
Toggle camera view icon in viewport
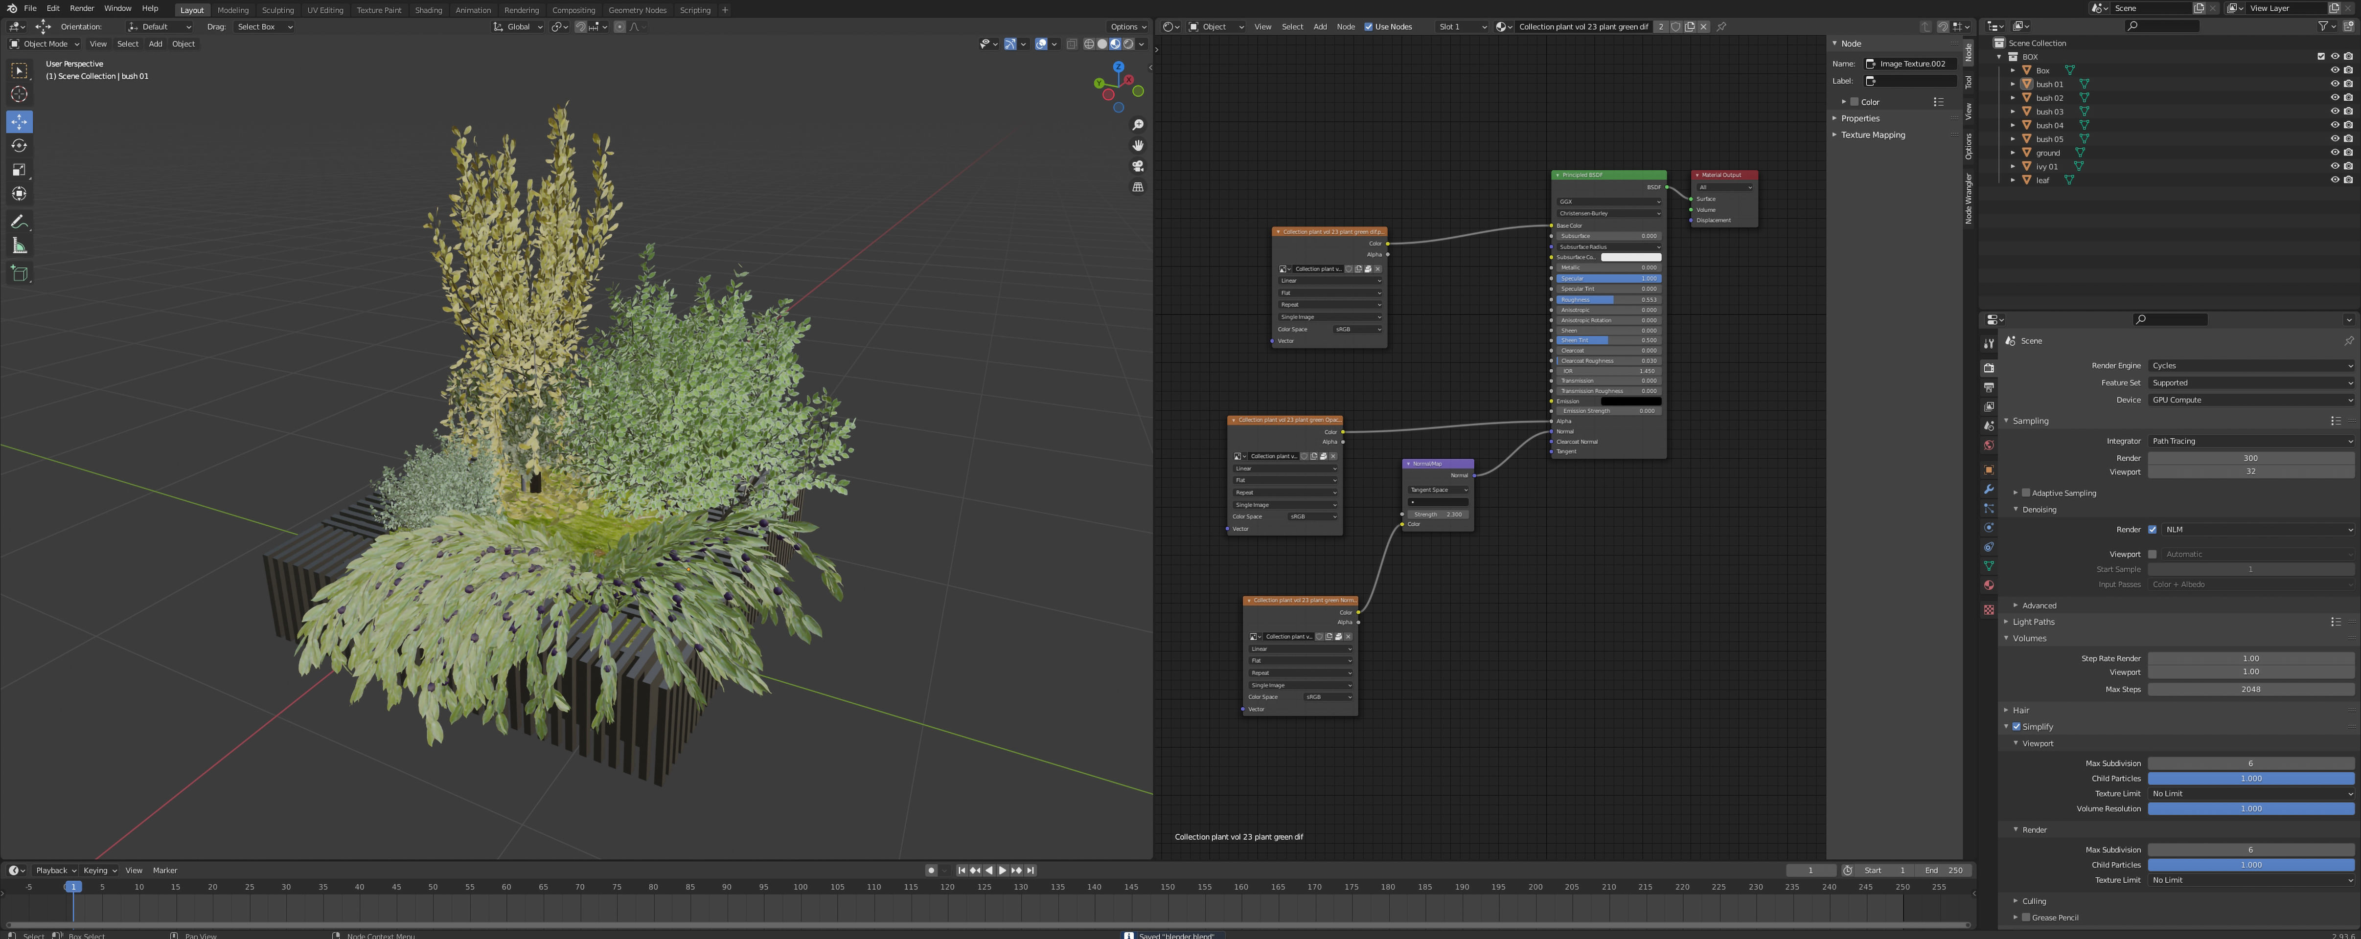[1137, 167]
